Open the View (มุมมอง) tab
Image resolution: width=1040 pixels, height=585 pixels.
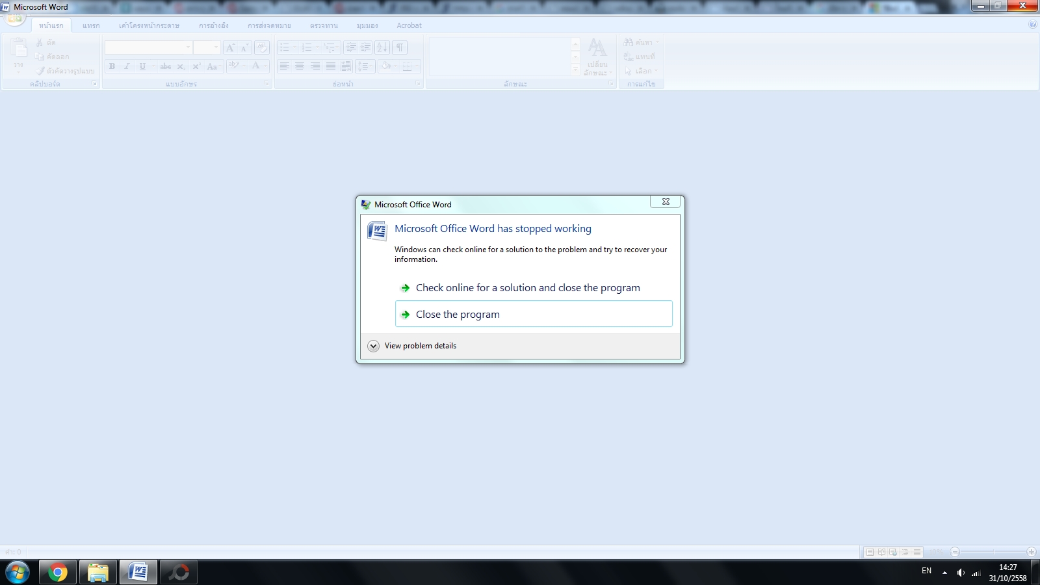[367, 25]
